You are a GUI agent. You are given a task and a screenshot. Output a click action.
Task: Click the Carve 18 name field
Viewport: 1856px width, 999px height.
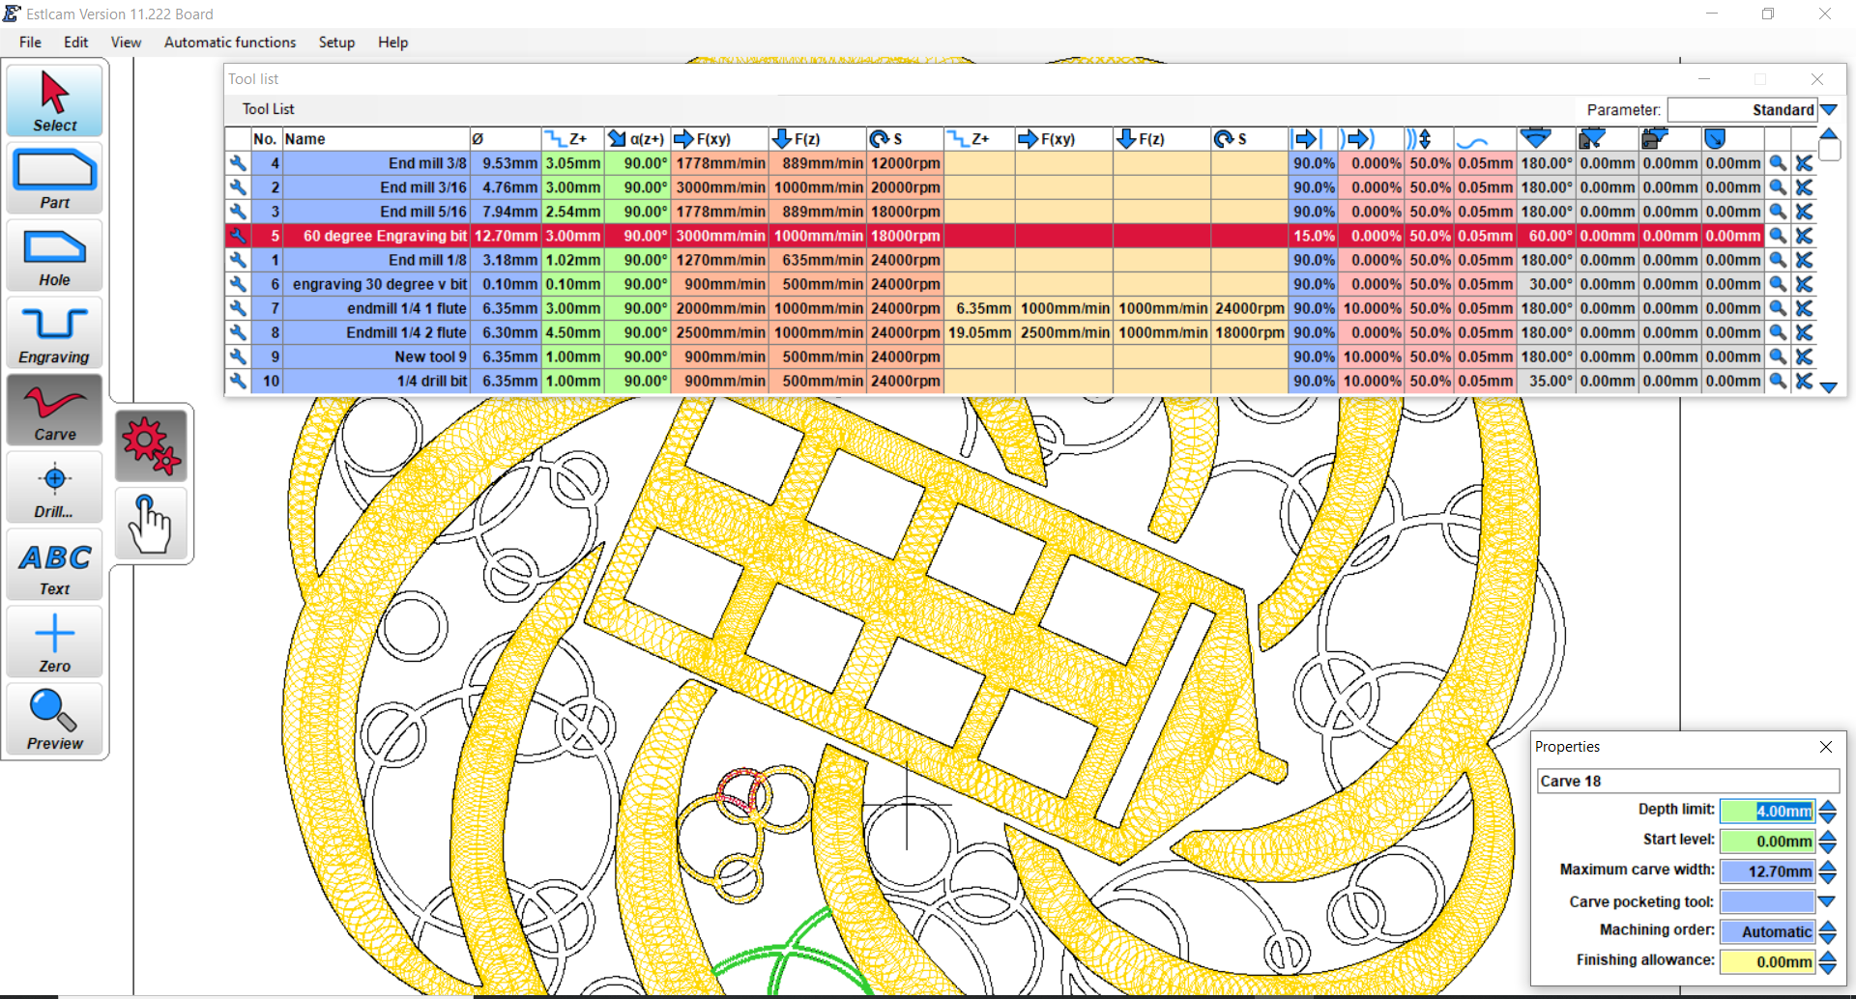1688,781
